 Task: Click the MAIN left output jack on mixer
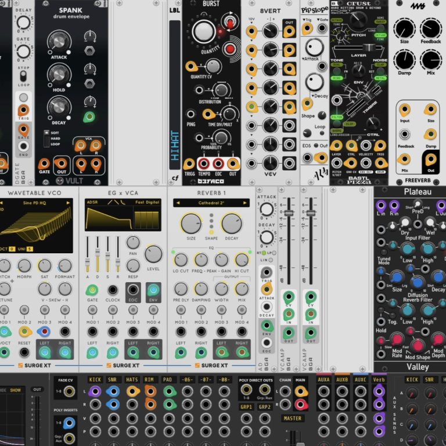point(300,391)
